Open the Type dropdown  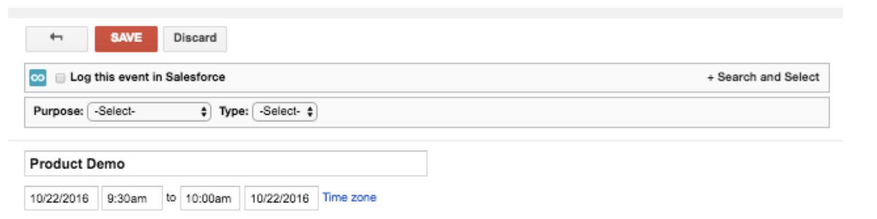(285, 111)
